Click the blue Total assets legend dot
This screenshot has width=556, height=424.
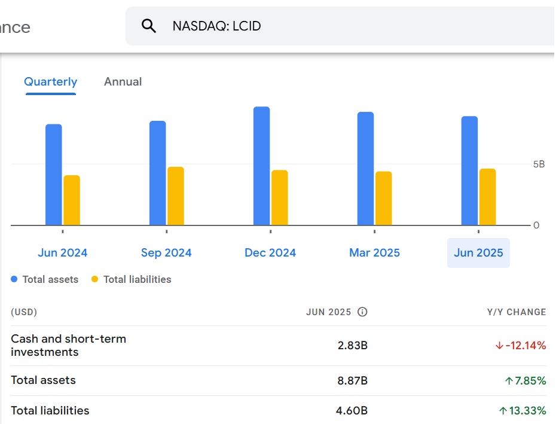click(x=14, y=279)
